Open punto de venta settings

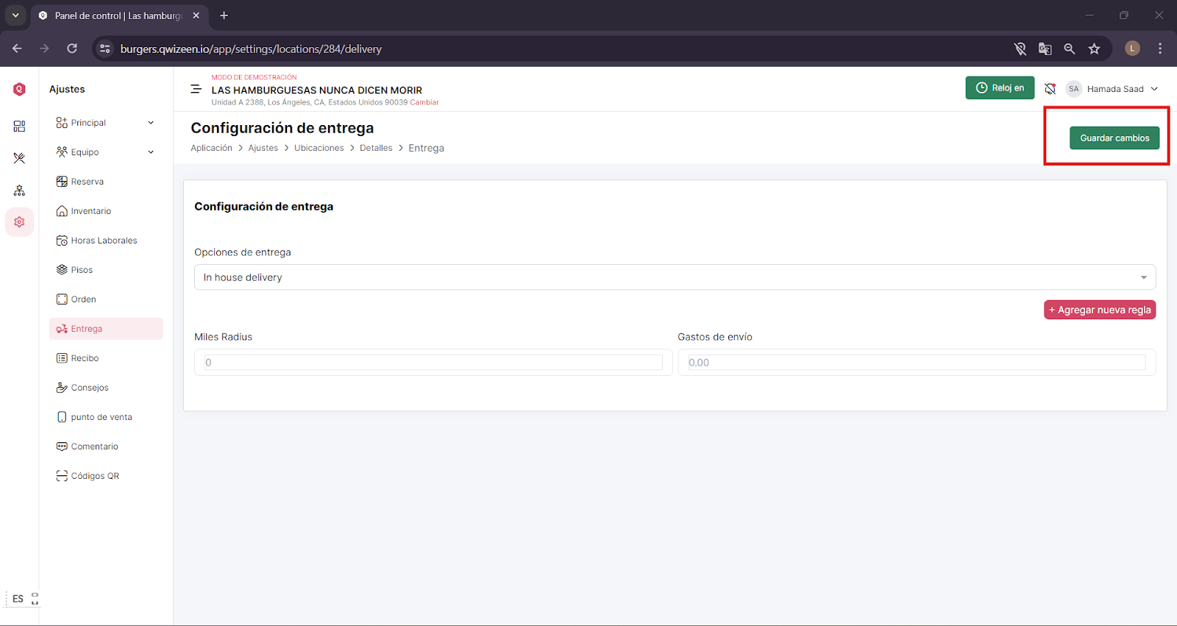pos(106,417)
